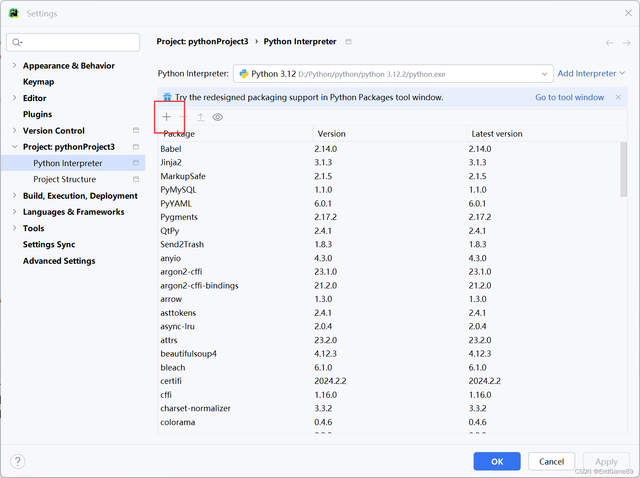Click the Package column header
The width and height of the screenshot is (640, 478).
click(235, 134)
